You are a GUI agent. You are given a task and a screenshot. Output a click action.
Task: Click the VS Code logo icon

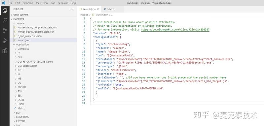coord(4,3)
